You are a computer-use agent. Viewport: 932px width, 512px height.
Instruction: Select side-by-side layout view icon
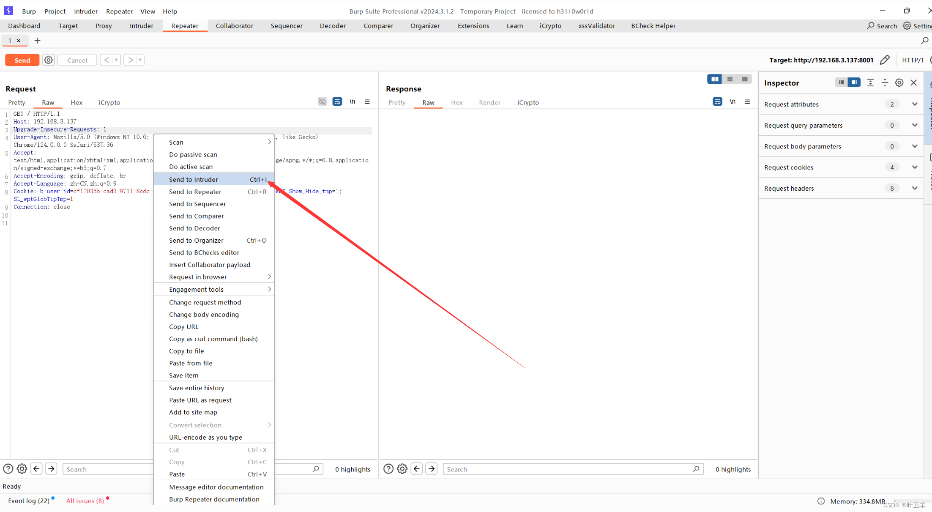tap(715, 79)
